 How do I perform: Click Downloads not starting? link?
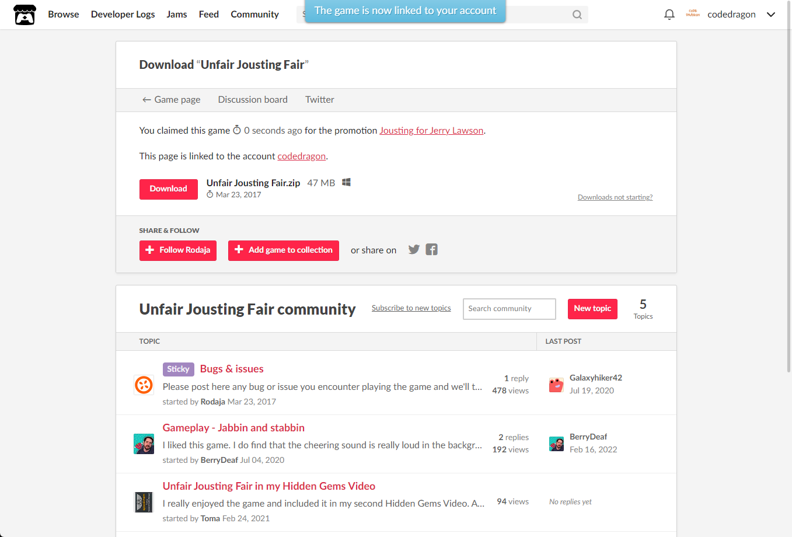(x=615, y=197)
